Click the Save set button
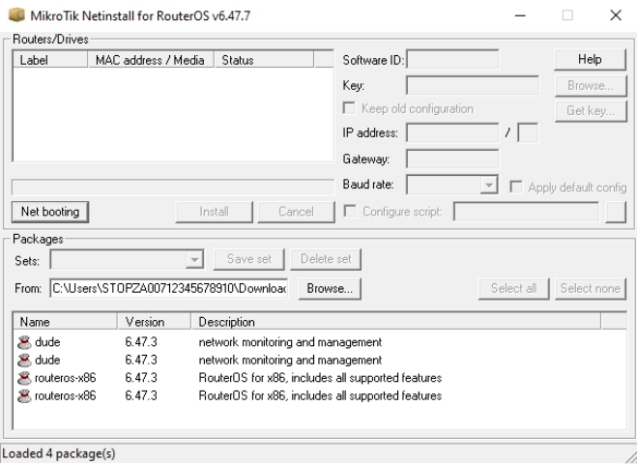 (x=249, y=259)
